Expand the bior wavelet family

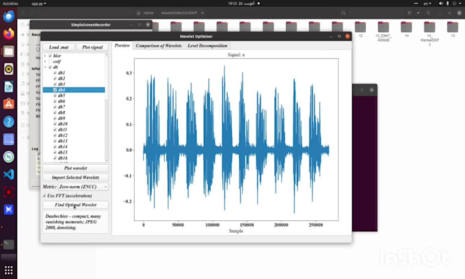pyautogui.click(x=45, y=56)
